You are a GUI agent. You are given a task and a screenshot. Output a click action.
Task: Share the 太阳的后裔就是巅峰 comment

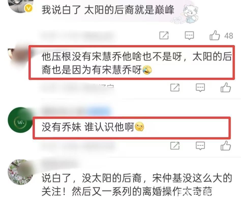point(164,35)
